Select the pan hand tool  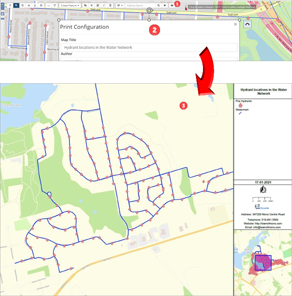10,6
